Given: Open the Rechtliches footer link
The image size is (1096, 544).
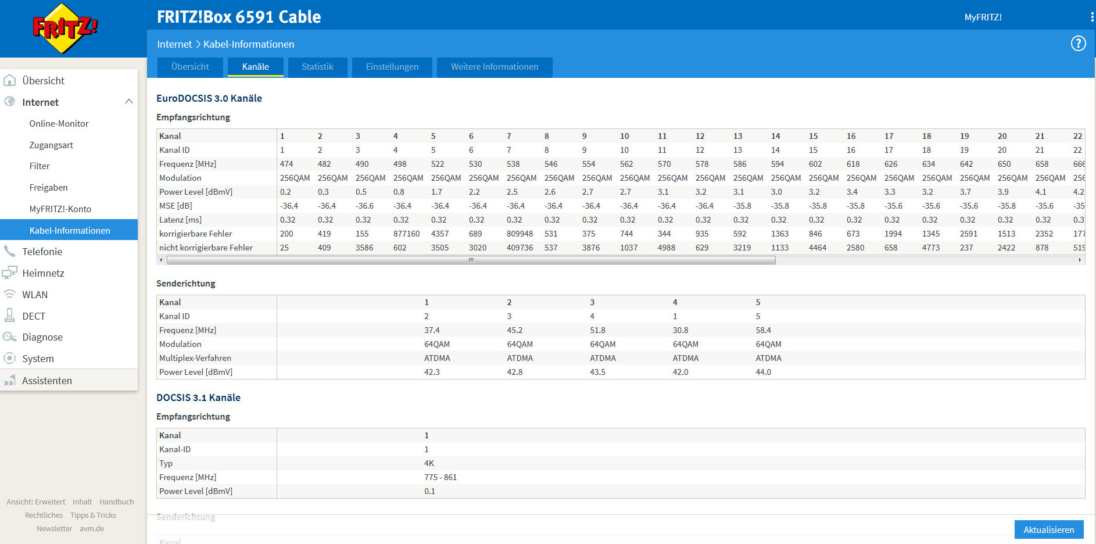Looking at the screenshot, I should click(44, 515).
